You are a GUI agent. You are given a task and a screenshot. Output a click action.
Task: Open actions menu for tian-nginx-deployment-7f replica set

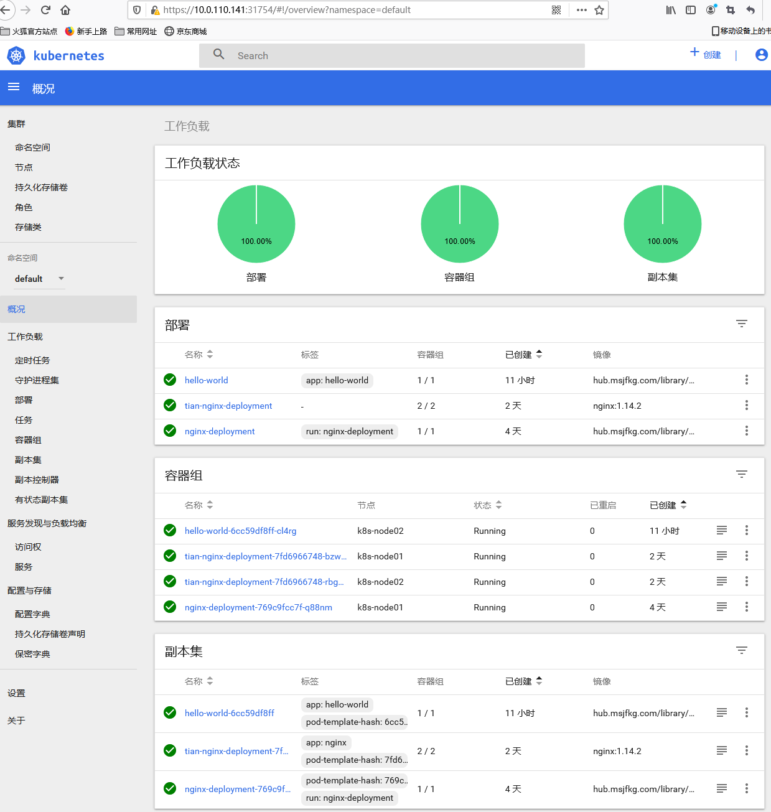point(746,750)
